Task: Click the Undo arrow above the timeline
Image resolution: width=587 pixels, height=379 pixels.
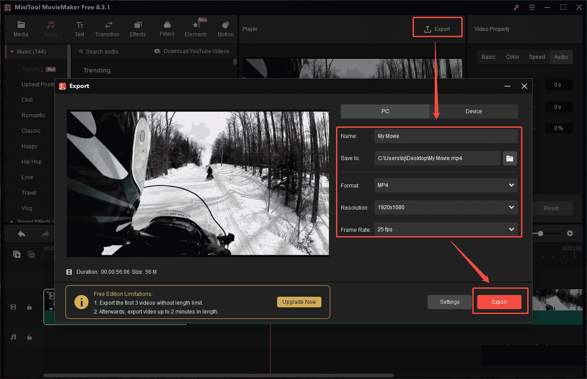Action: pyautogui.click(x=21, y=233)
